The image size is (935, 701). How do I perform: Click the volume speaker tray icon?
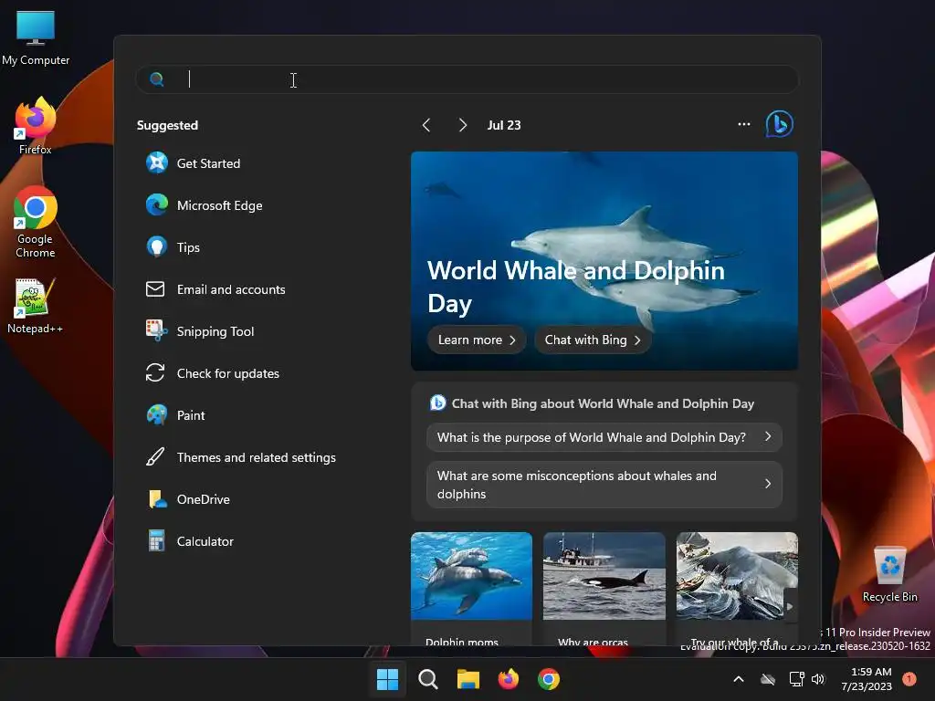(818, 679)
